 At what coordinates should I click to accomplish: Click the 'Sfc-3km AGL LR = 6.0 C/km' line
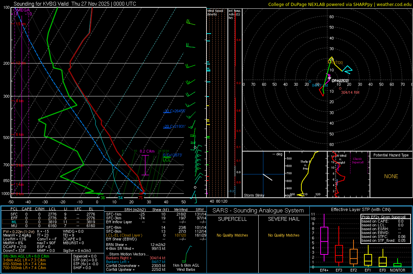pos(26,257)
